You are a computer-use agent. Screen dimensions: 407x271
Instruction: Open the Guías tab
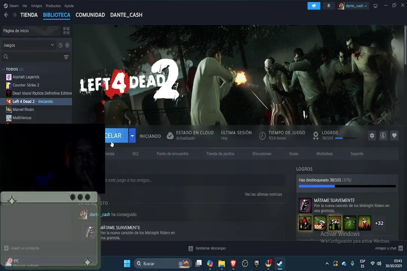click(294, 154)
